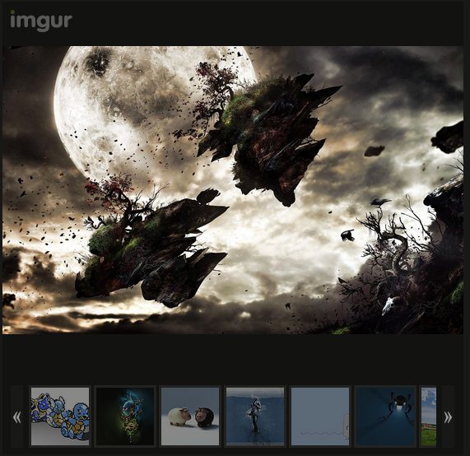Open the Squirtle pixel art thumbnail
The width and height of the screenshot is (470, 456).
point(60,416)
